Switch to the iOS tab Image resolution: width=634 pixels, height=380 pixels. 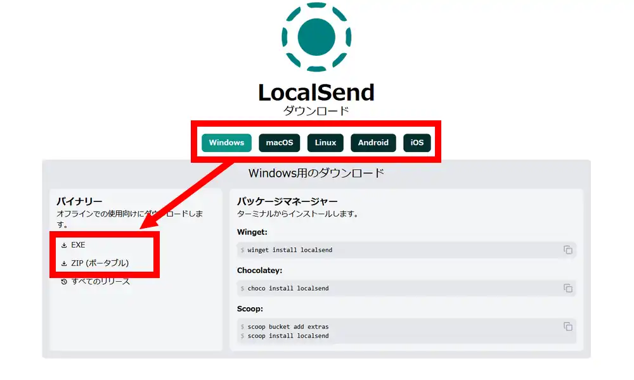coord(417,142)
